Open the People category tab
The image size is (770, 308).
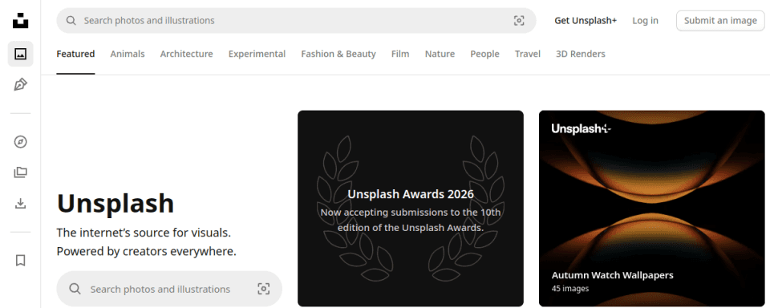coord(484,54)
